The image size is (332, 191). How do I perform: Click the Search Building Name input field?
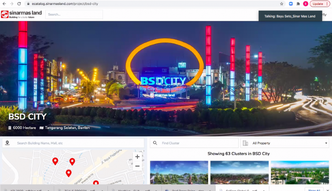(77, 143)
